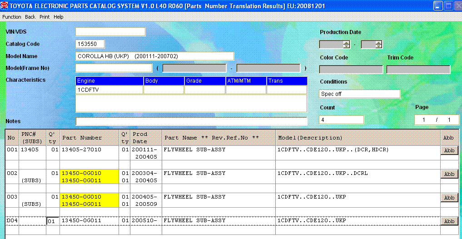The width and height of the screenshot is (462, 239).
Task: Click FLYWHEEL SUB-ASSY in row 001
Action: tap(194, 149)
